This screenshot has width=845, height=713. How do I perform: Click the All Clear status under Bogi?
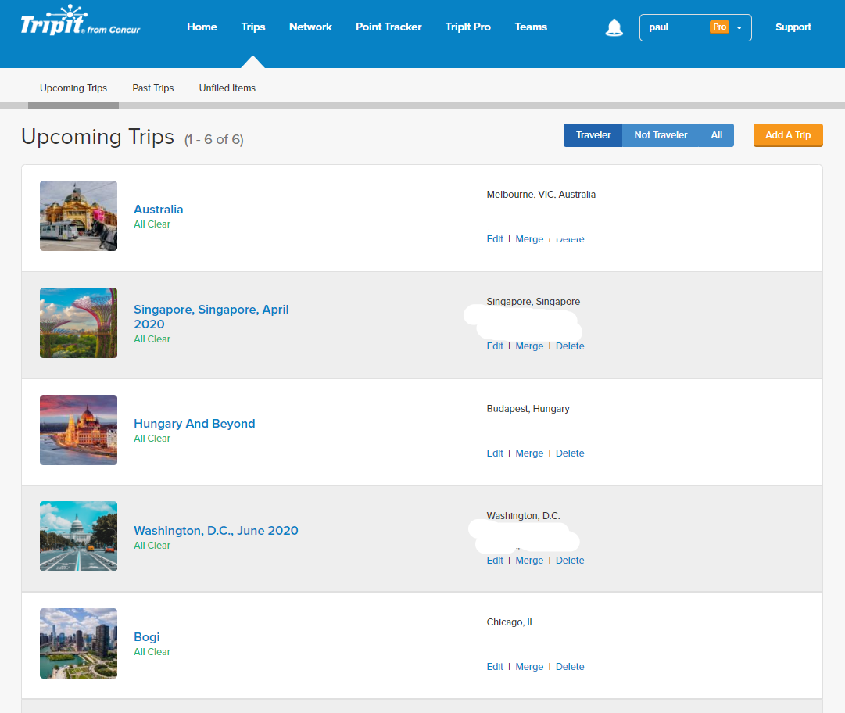click(x=152, y=652)
